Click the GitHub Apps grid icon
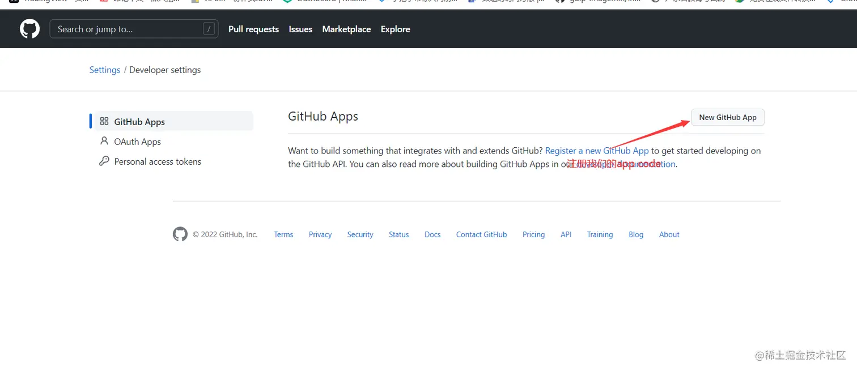 pyautogui.click(x=104, y=121)
